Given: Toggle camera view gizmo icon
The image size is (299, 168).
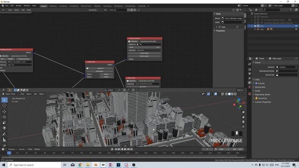Looking at the screenshot, I should point(243,122).
